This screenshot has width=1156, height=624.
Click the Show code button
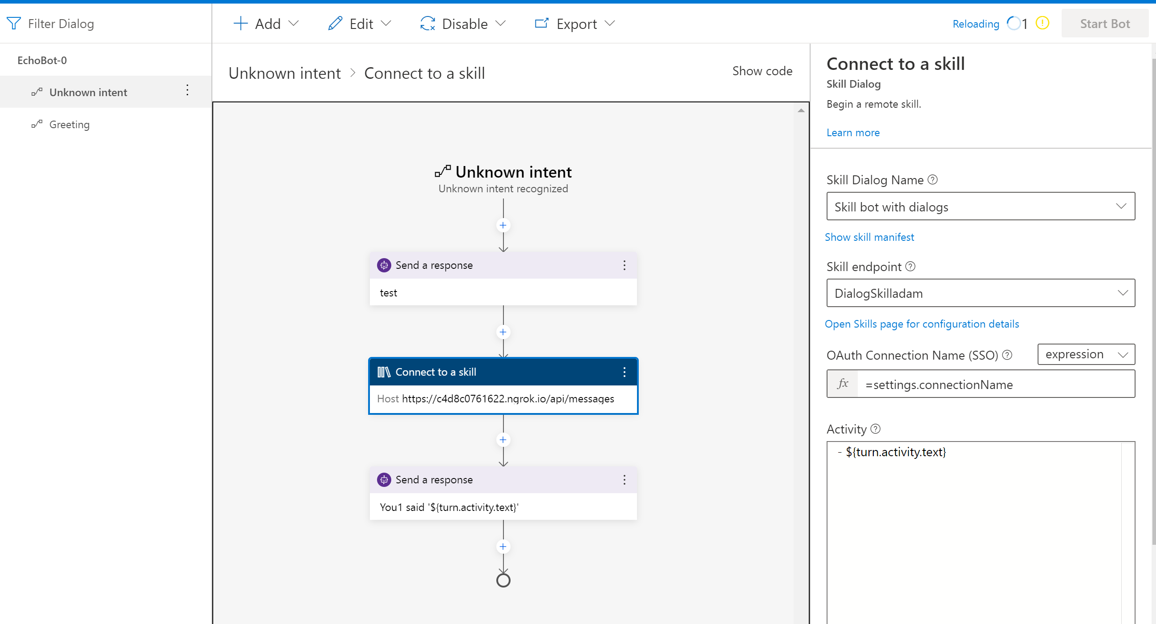[x=762, y=70]
